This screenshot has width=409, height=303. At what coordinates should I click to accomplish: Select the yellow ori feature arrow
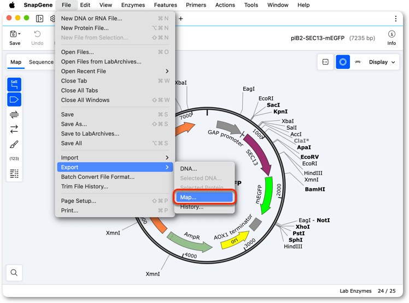(235, 240)
